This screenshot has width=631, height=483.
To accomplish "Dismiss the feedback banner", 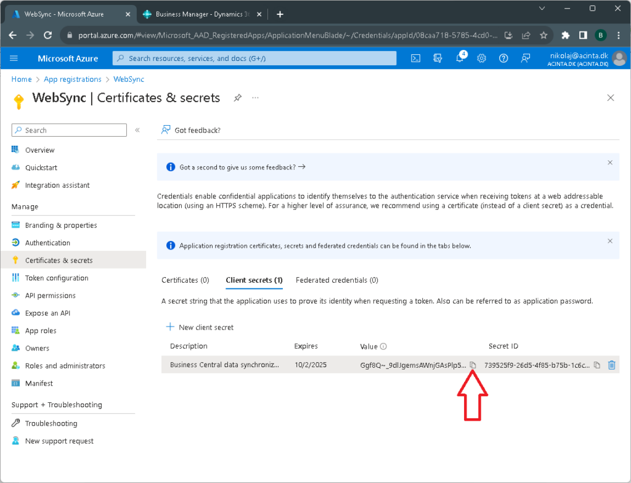I will pyautogui.click(x=610, y=163).
